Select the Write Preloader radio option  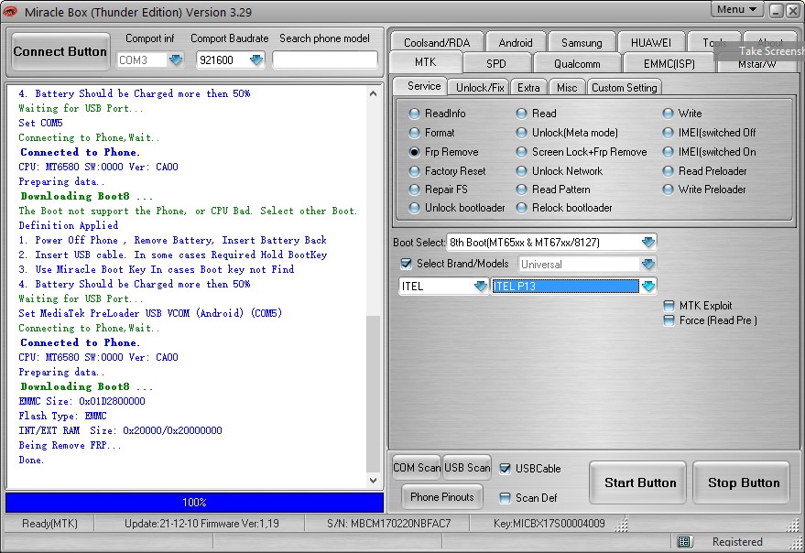click(668, 190)
